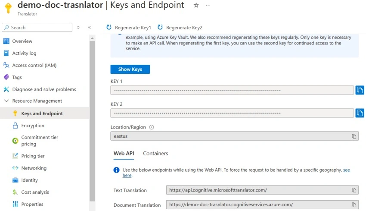366x211 pixels.
Task: Click the Pricing tier edit icon
Action: tap(15, 156)
